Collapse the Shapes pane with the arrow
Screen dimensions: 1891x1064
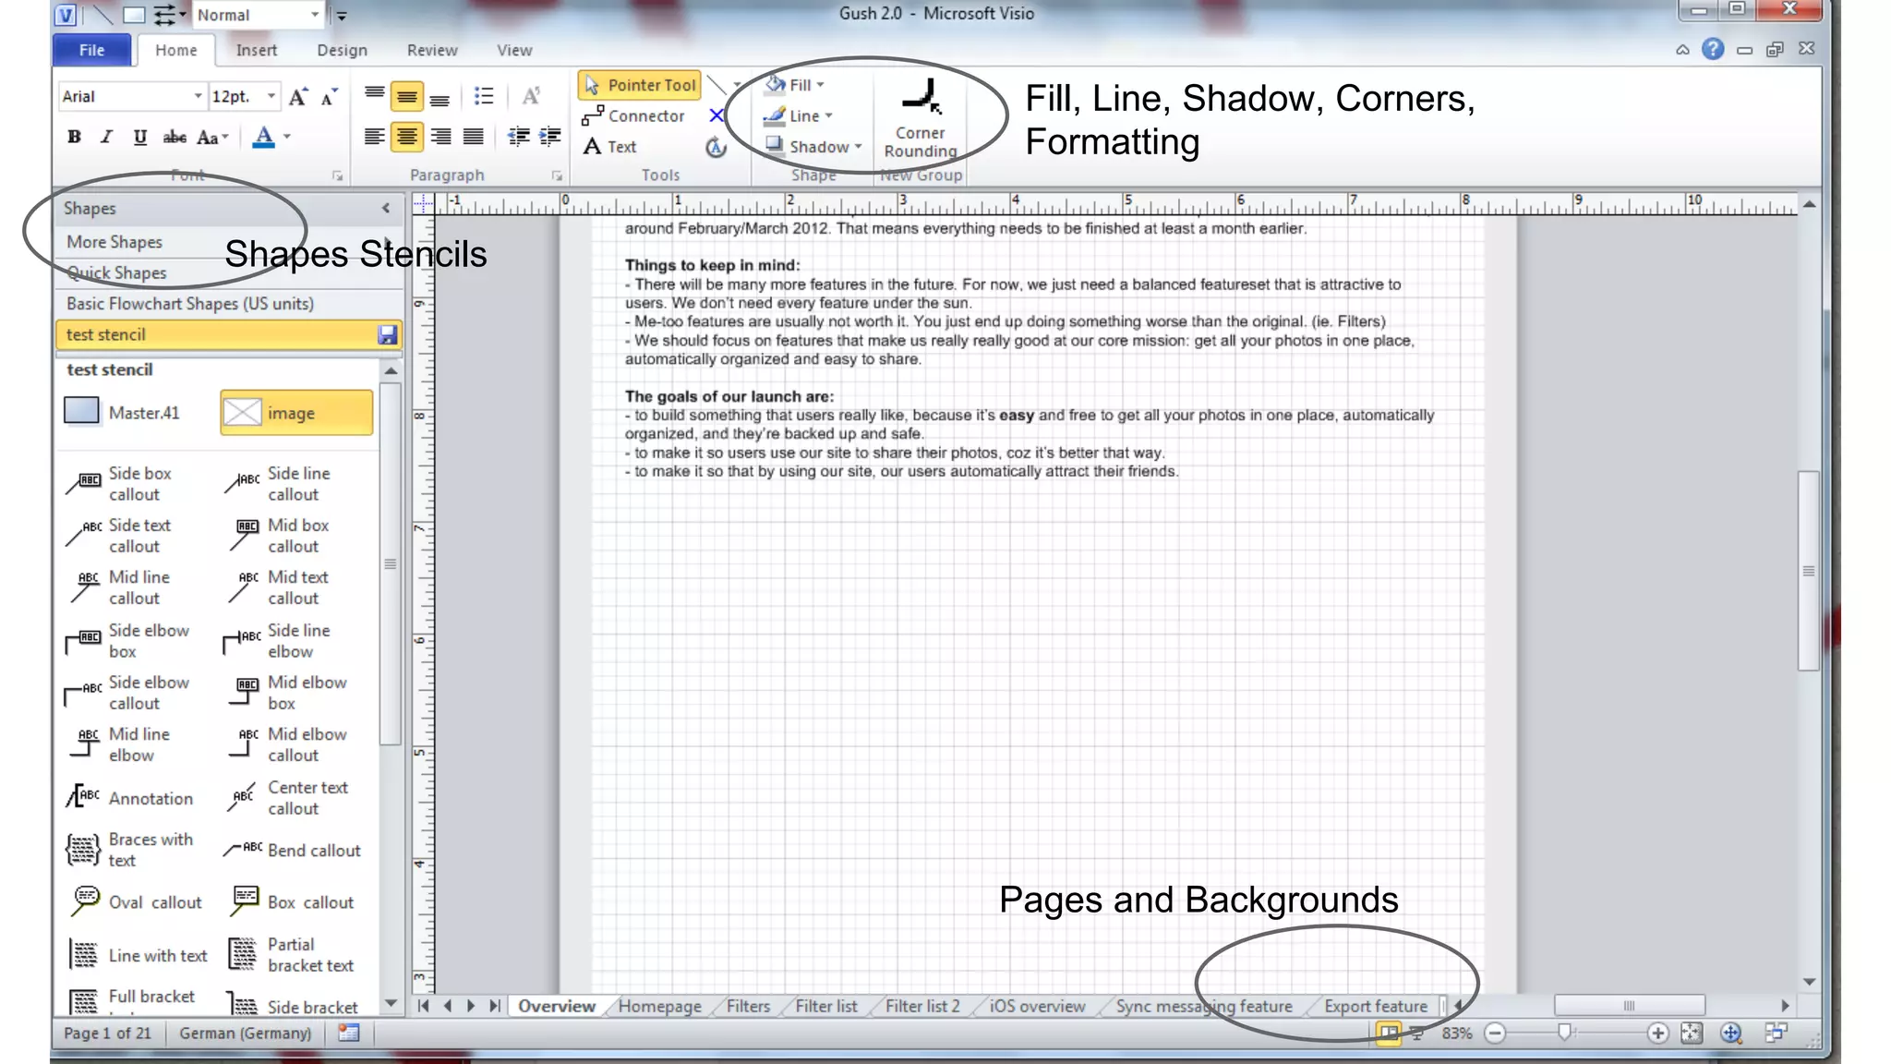pyautogui.click(x=386, y=209)
